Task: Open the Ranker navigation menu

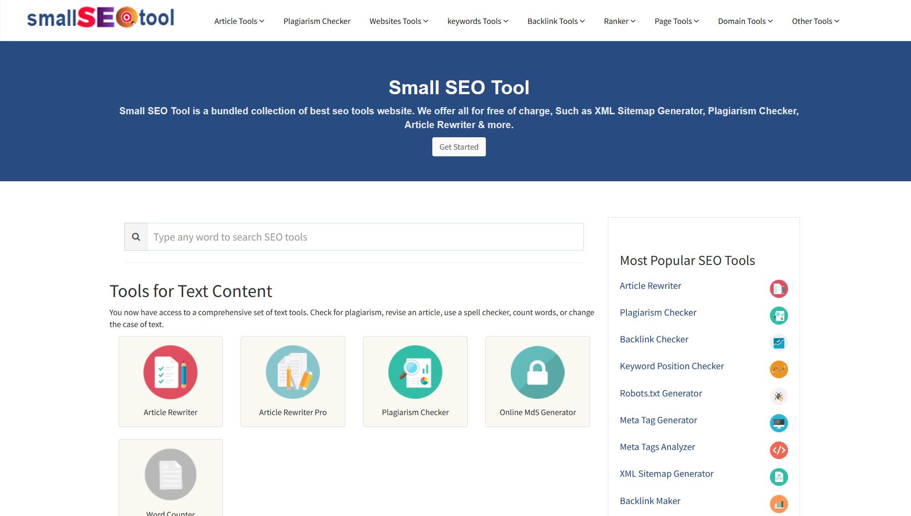Action: (x=619, y=21)
